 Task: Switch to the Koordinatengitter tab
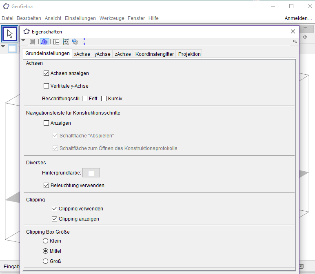[155, 54]
